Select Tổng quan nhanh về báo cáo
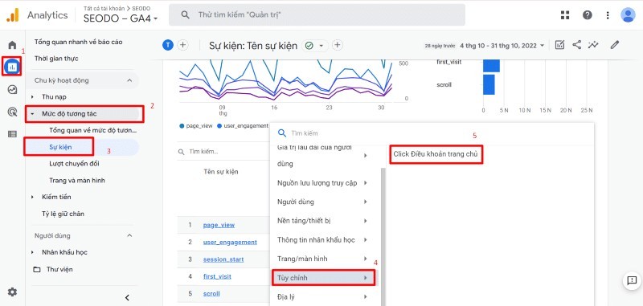This screenshot has width=643, height=306. pos(78,43)
